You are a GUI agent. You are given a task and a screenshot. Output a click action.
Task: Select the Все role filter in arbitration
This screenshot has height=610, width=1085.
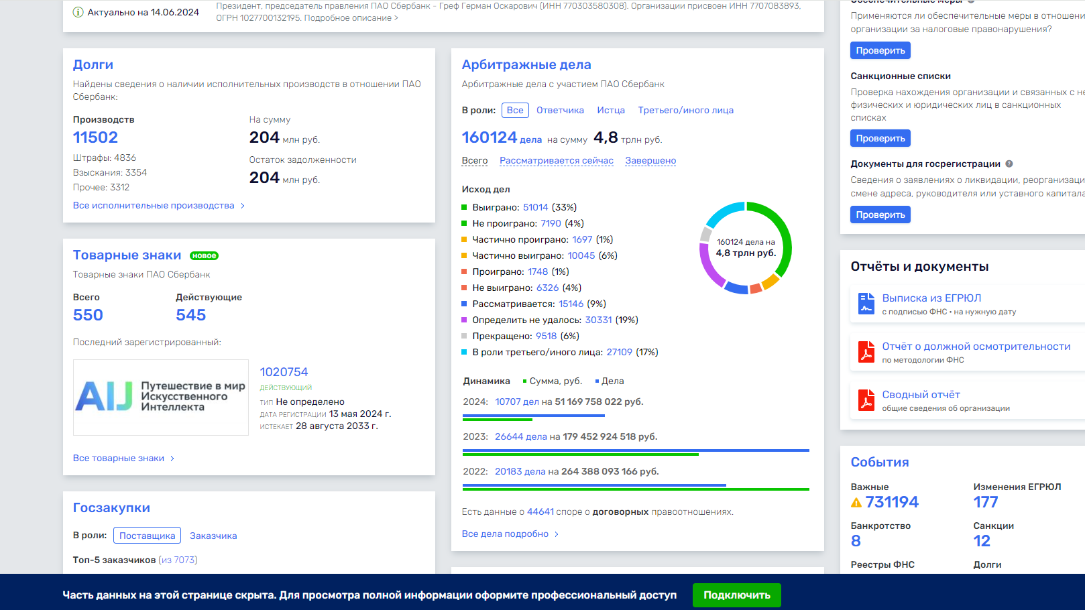[515, 110]
